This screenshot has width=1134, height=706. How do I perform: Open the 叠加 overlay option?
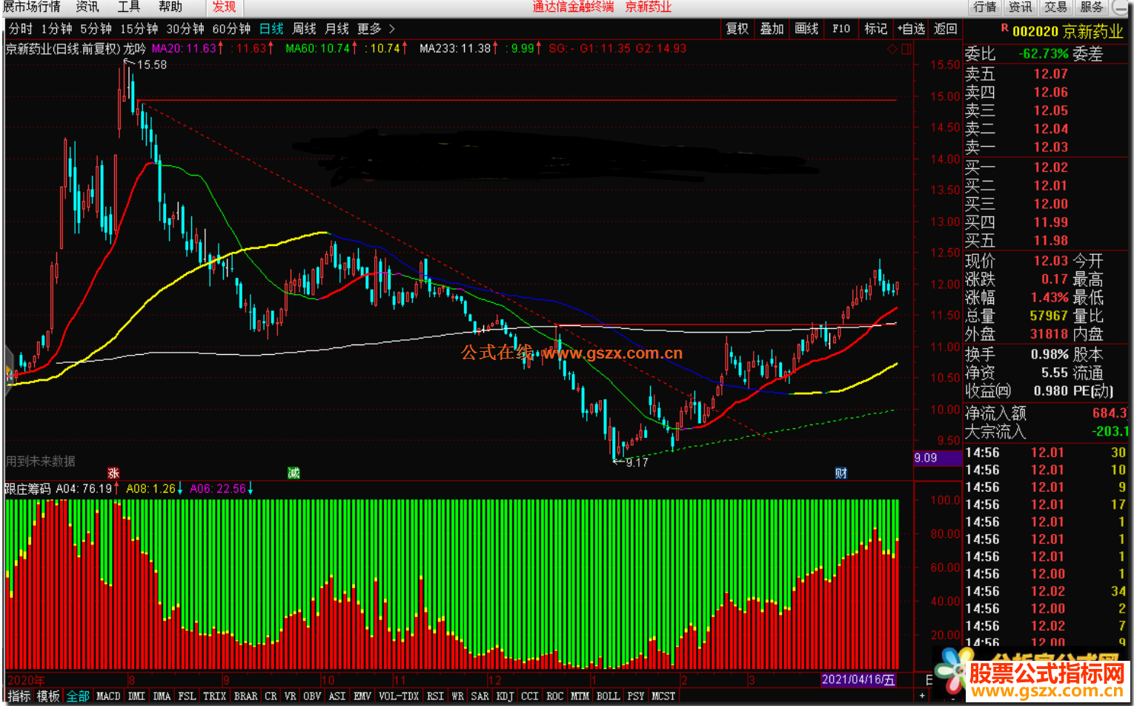coord(772,29)
